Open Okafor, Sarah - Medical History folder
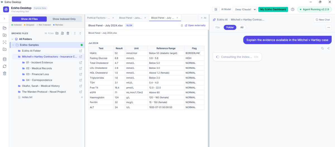335x147 pixels. (41, 86)
